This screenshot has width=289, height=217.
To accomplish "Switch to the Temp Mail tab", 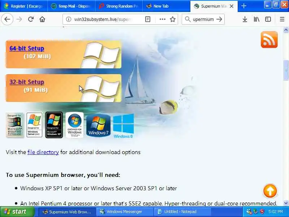I will coord(71,6).
